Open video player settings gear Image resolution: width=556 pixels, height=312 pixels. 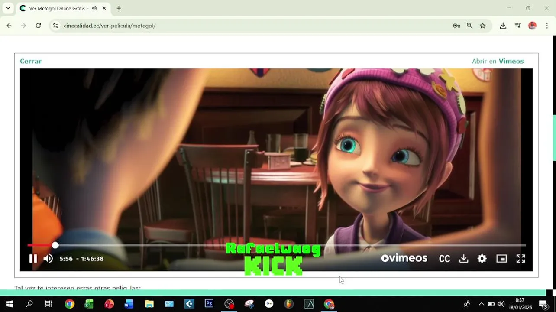(x=482, y=259)
